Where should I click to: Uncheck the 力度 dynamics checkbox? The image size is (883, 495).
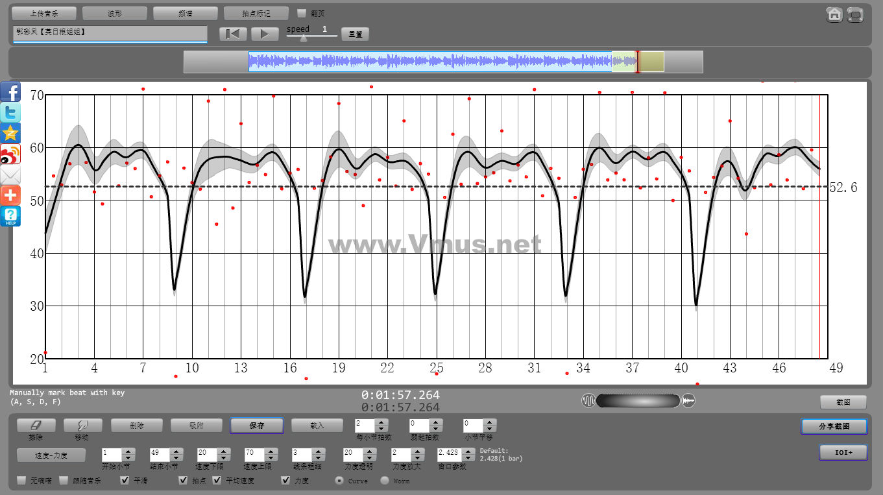pyautogui.click(x=285, y=481)
